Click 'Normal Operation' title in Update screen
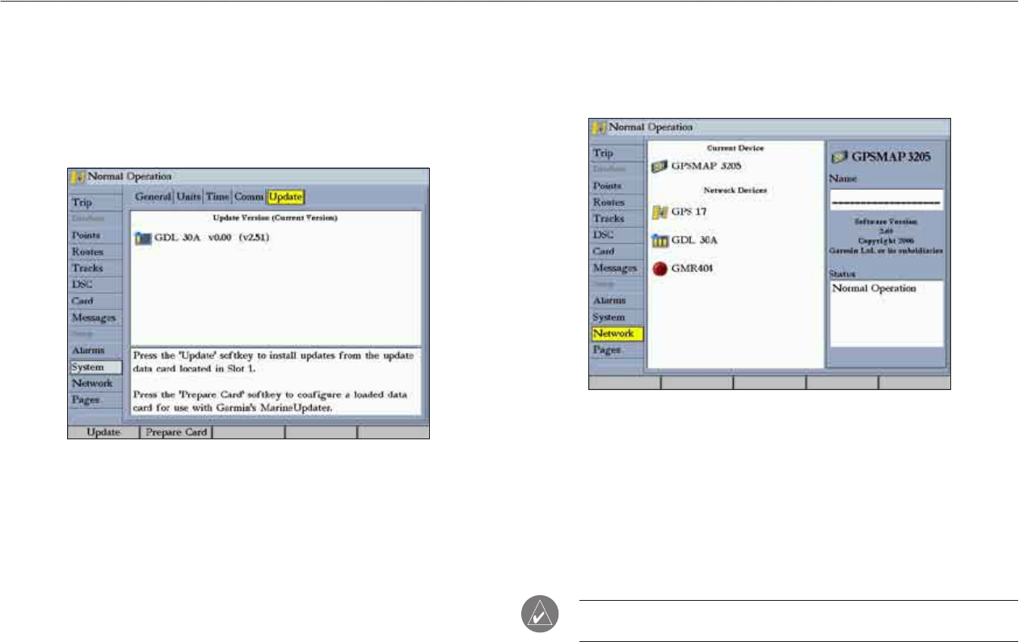Image resolution: width=1019 pixels, height=642 pixels. (129, 175)
